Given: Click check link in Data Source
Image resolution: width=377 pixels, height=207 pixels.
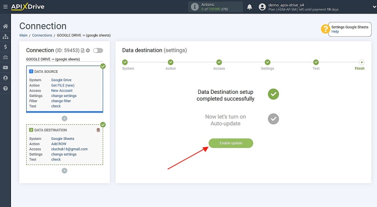Looking at the screenshot, I should point(56,106).
